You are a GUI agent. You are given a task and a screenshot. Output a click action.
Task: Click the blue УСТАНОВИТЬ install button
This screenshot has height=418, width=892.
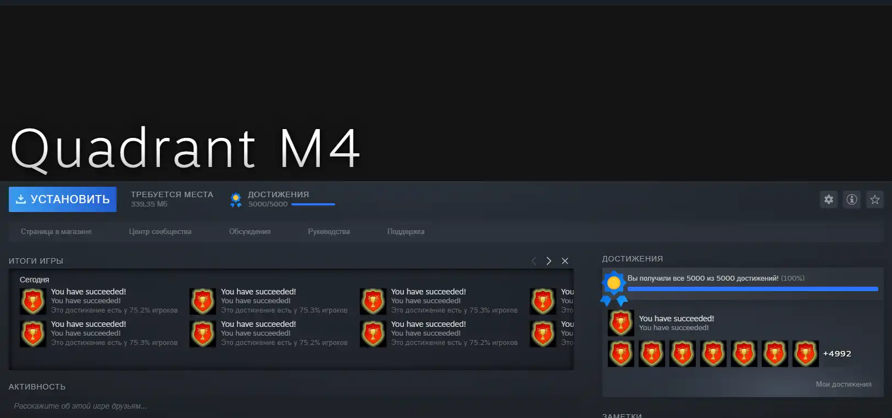tap(63, 199)
